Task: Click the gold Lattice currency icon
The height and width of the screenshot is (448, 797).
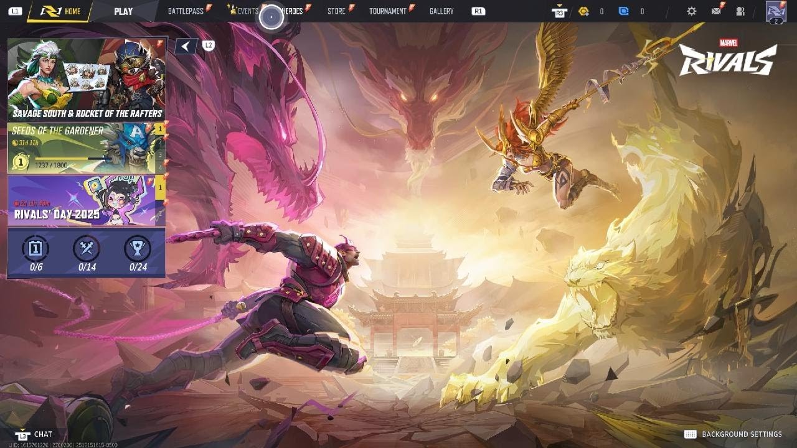Action: coord(583,11)
